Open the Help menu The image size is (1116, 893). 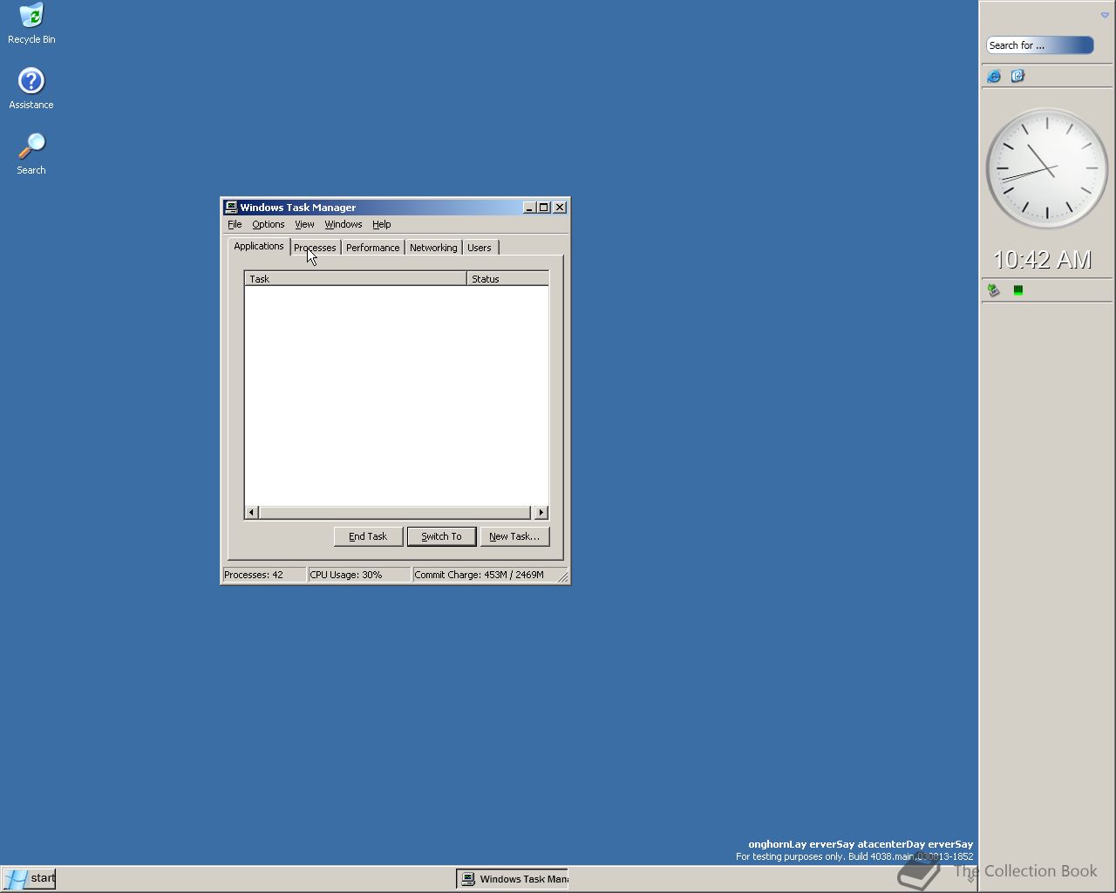[x=382, y=224]
